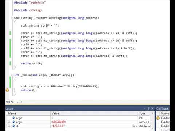Select the argv row name
The height and width of the screenshot is (131, 175).
coord(19,122)
